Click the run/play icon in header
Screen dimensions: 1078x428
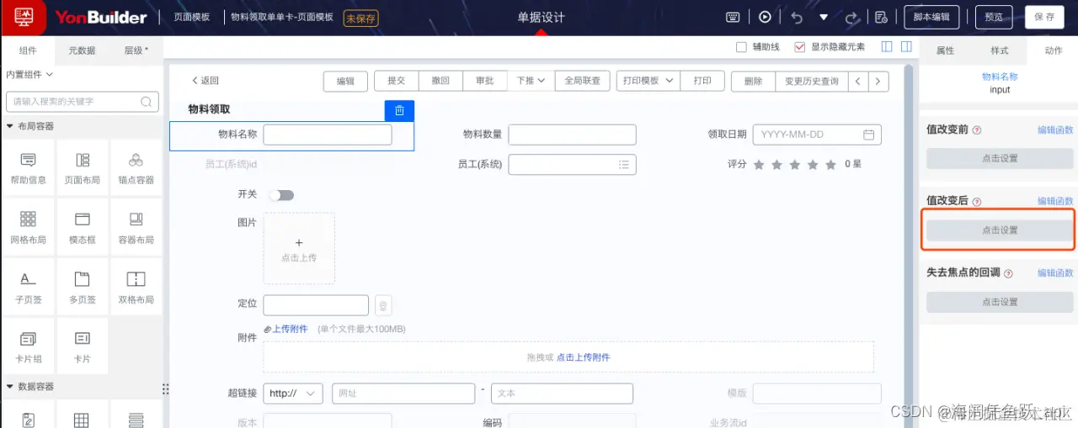tap(765, 17)
